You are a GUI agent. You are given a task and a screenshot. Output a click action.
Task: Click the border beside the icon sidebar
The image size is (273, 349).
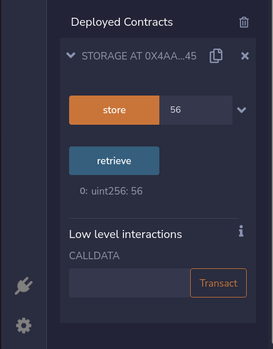pyautogui.click(x=46, y=174)
